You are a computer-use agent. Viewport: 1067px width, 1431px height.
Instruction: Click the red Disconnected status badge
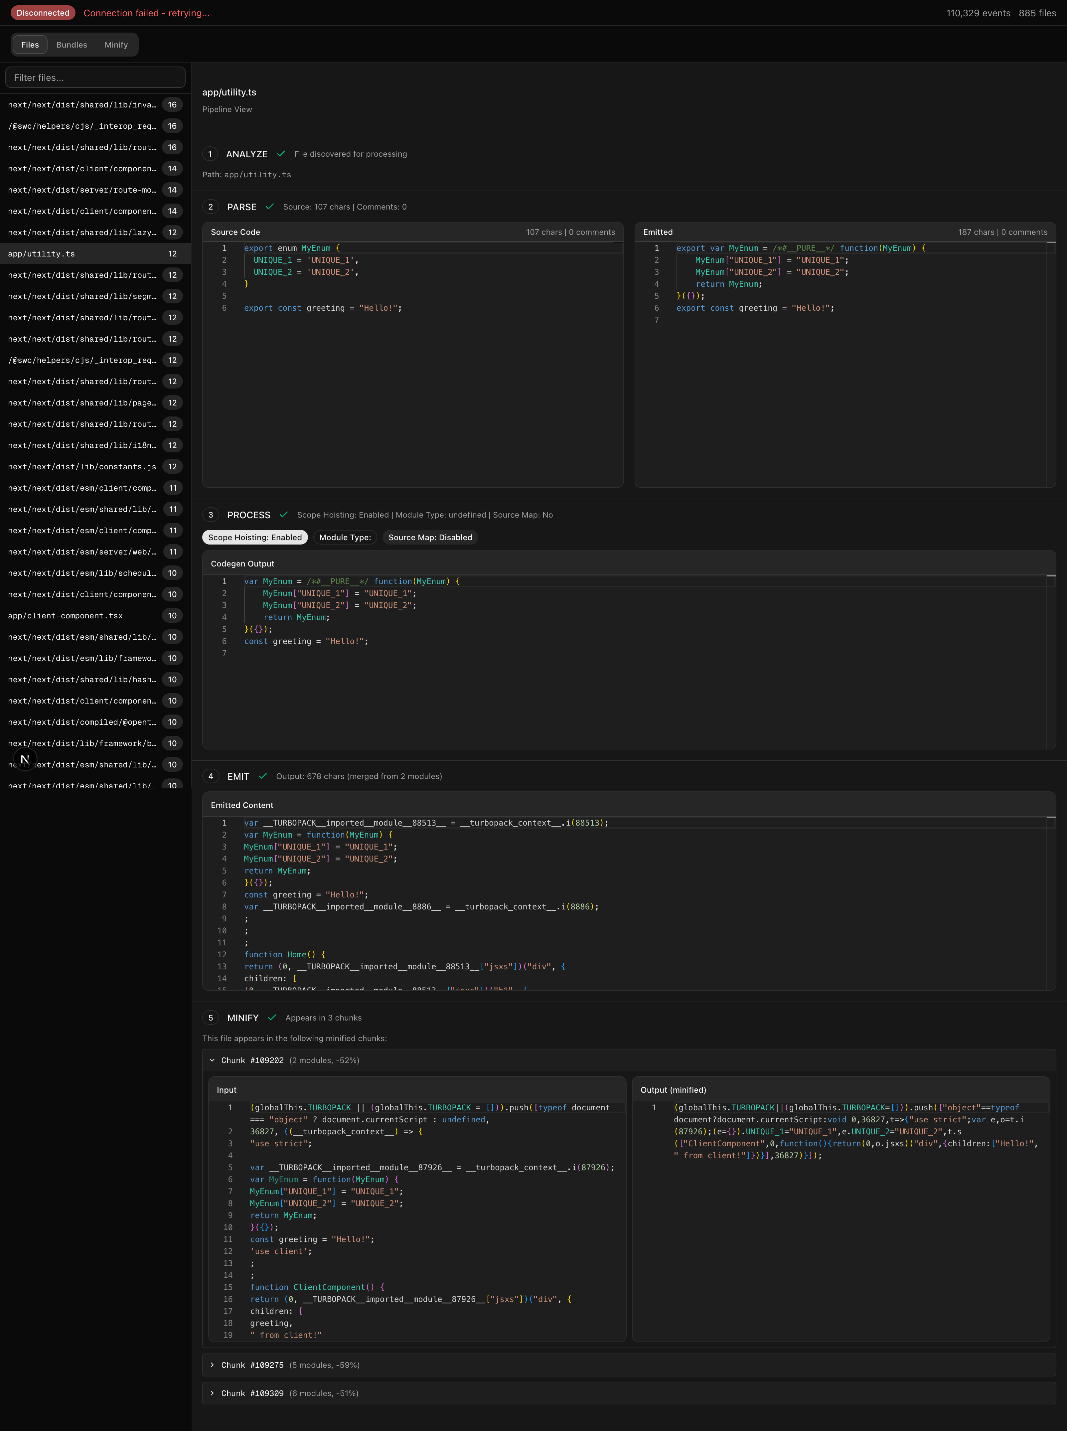pos(43,13)
